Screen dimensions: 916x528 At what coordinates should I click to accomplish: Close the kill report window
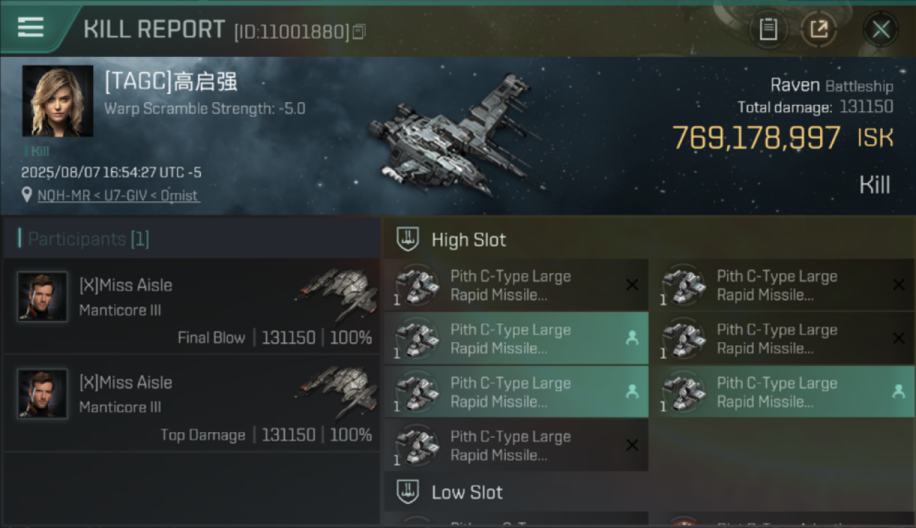[881, 30]
